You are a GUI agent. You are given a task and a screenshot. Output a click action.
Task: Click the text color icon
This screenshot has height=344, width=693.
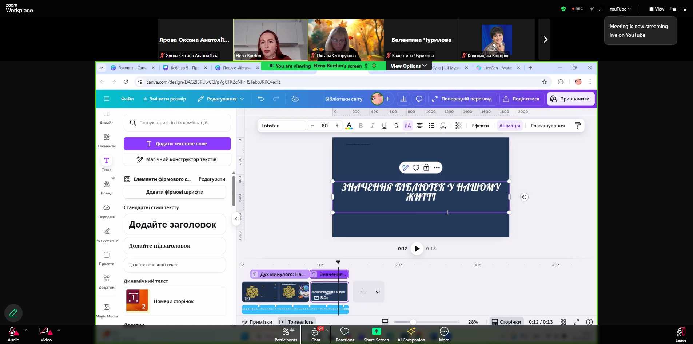pos(349,126)
